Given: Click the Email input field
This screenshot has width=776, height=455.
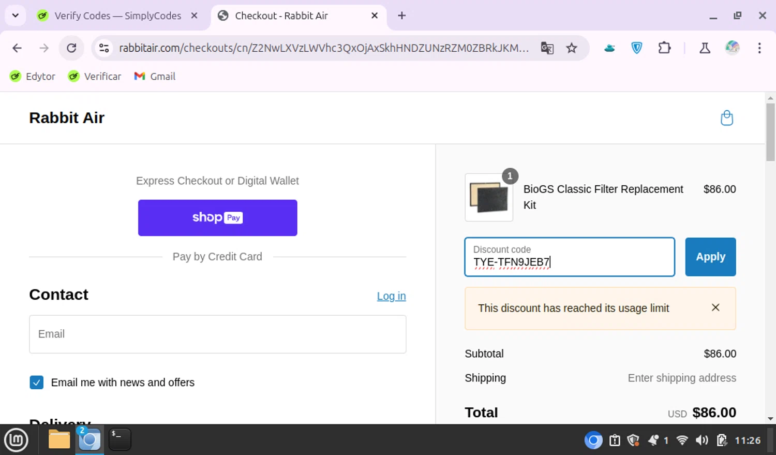Looking at the screenshot, I should pyautogui.click(x=217, y=334).
